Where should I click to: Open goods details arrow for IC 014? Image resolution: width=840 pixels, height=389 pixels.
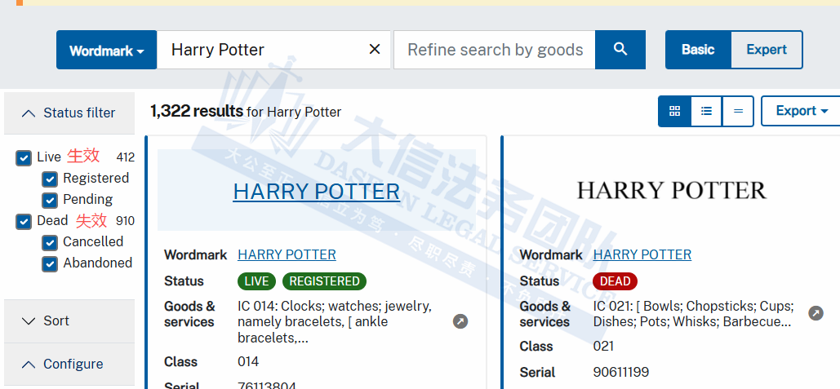460,321
